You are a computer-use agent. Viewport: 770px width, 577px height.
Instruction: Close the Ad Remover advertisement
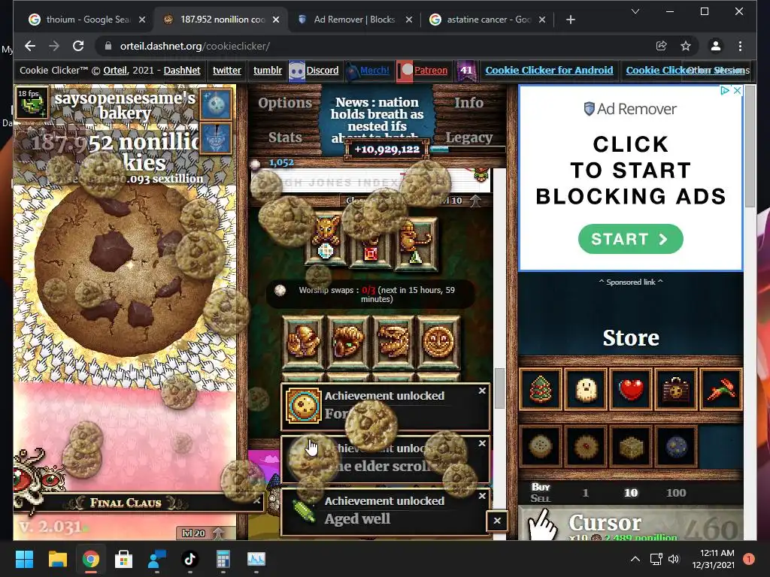737,90
